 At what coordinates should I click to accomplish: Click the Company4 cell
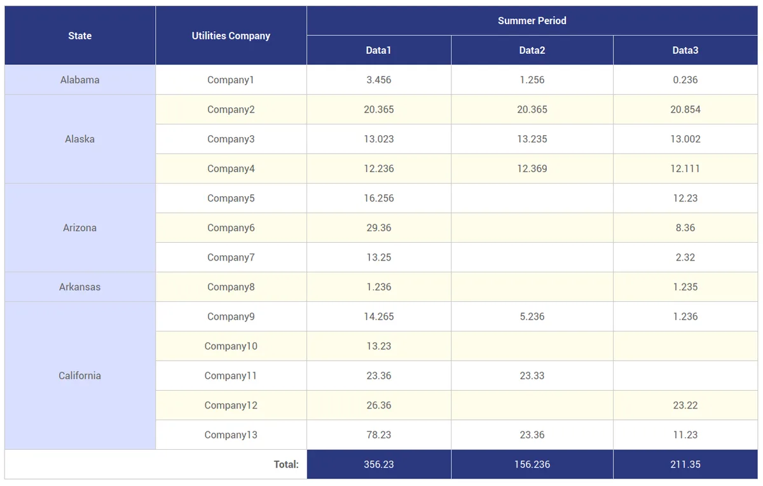pyautogui.click(x=231, y=168)
